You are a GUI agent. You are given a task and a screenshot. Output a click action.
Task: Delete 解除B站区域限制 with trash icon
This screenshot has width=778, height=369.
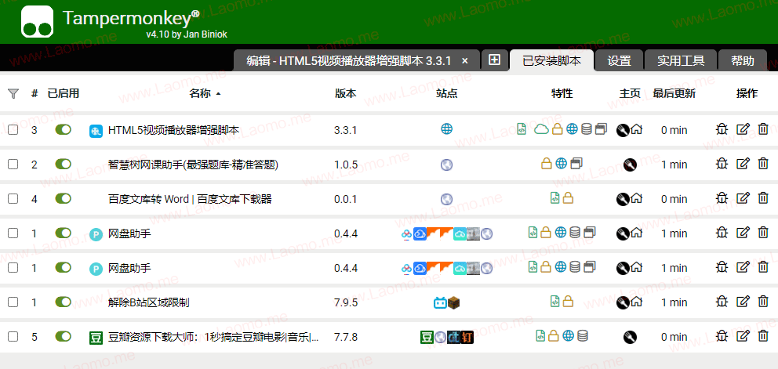click(x=763, y=302)
